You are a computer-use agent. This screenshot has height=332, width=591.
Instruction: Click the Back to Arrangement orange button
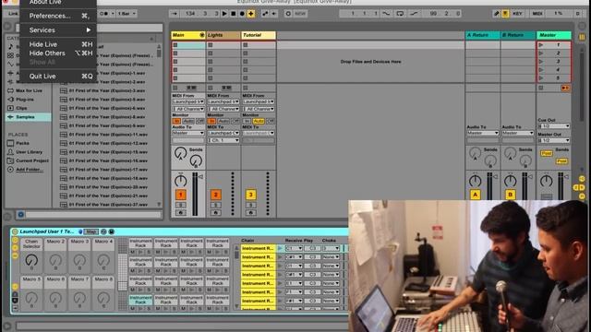pyautogui.click(x=565, y=88)
